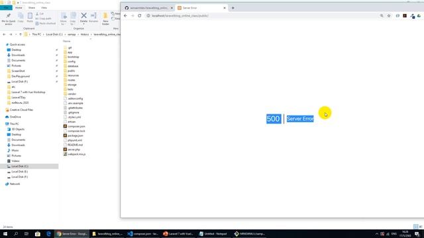Click This PC in breadcrumb path
This screenshot has height=238, width=424.
[36, 34]
